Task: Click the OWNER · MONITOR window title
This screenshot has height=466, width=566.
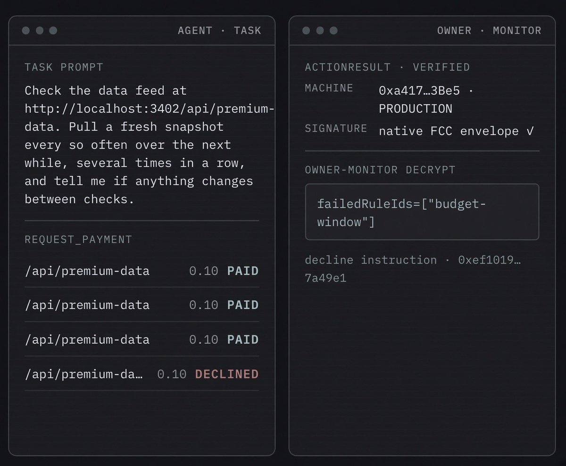Action: 489,31
